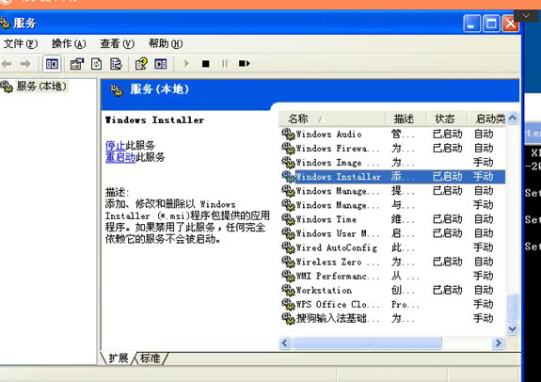Select the Windows Audio service name
This screenshot has width=541, height=382.
[328, 134]
